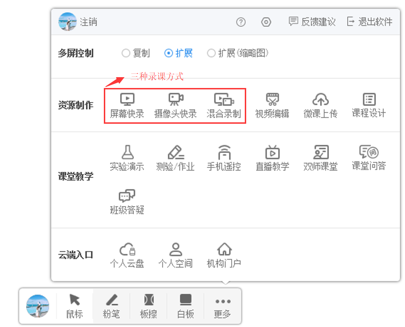Start 摄像头快录 camera recording
This screenshot has width=405, height=327.
point(176,105)
